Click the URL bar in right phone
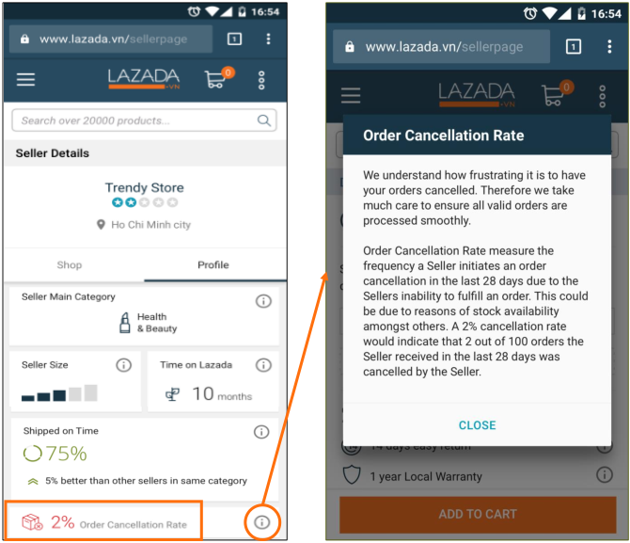The height and width of the screenshot is (543, 630). [441, 47]
